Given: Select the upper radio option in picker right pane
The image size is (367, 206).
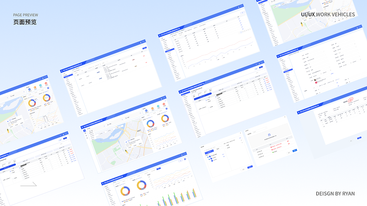Looking at the screenshot, I should pyautogui.click(x=225, y=146).
